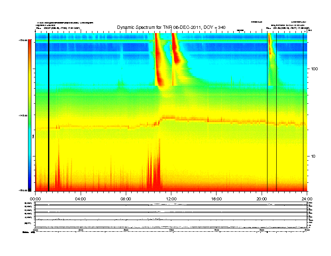Viewport: 331px width, 256px height.
Task: Click the "-130.00" colorbar label
Action: click(x=23, y=40)
